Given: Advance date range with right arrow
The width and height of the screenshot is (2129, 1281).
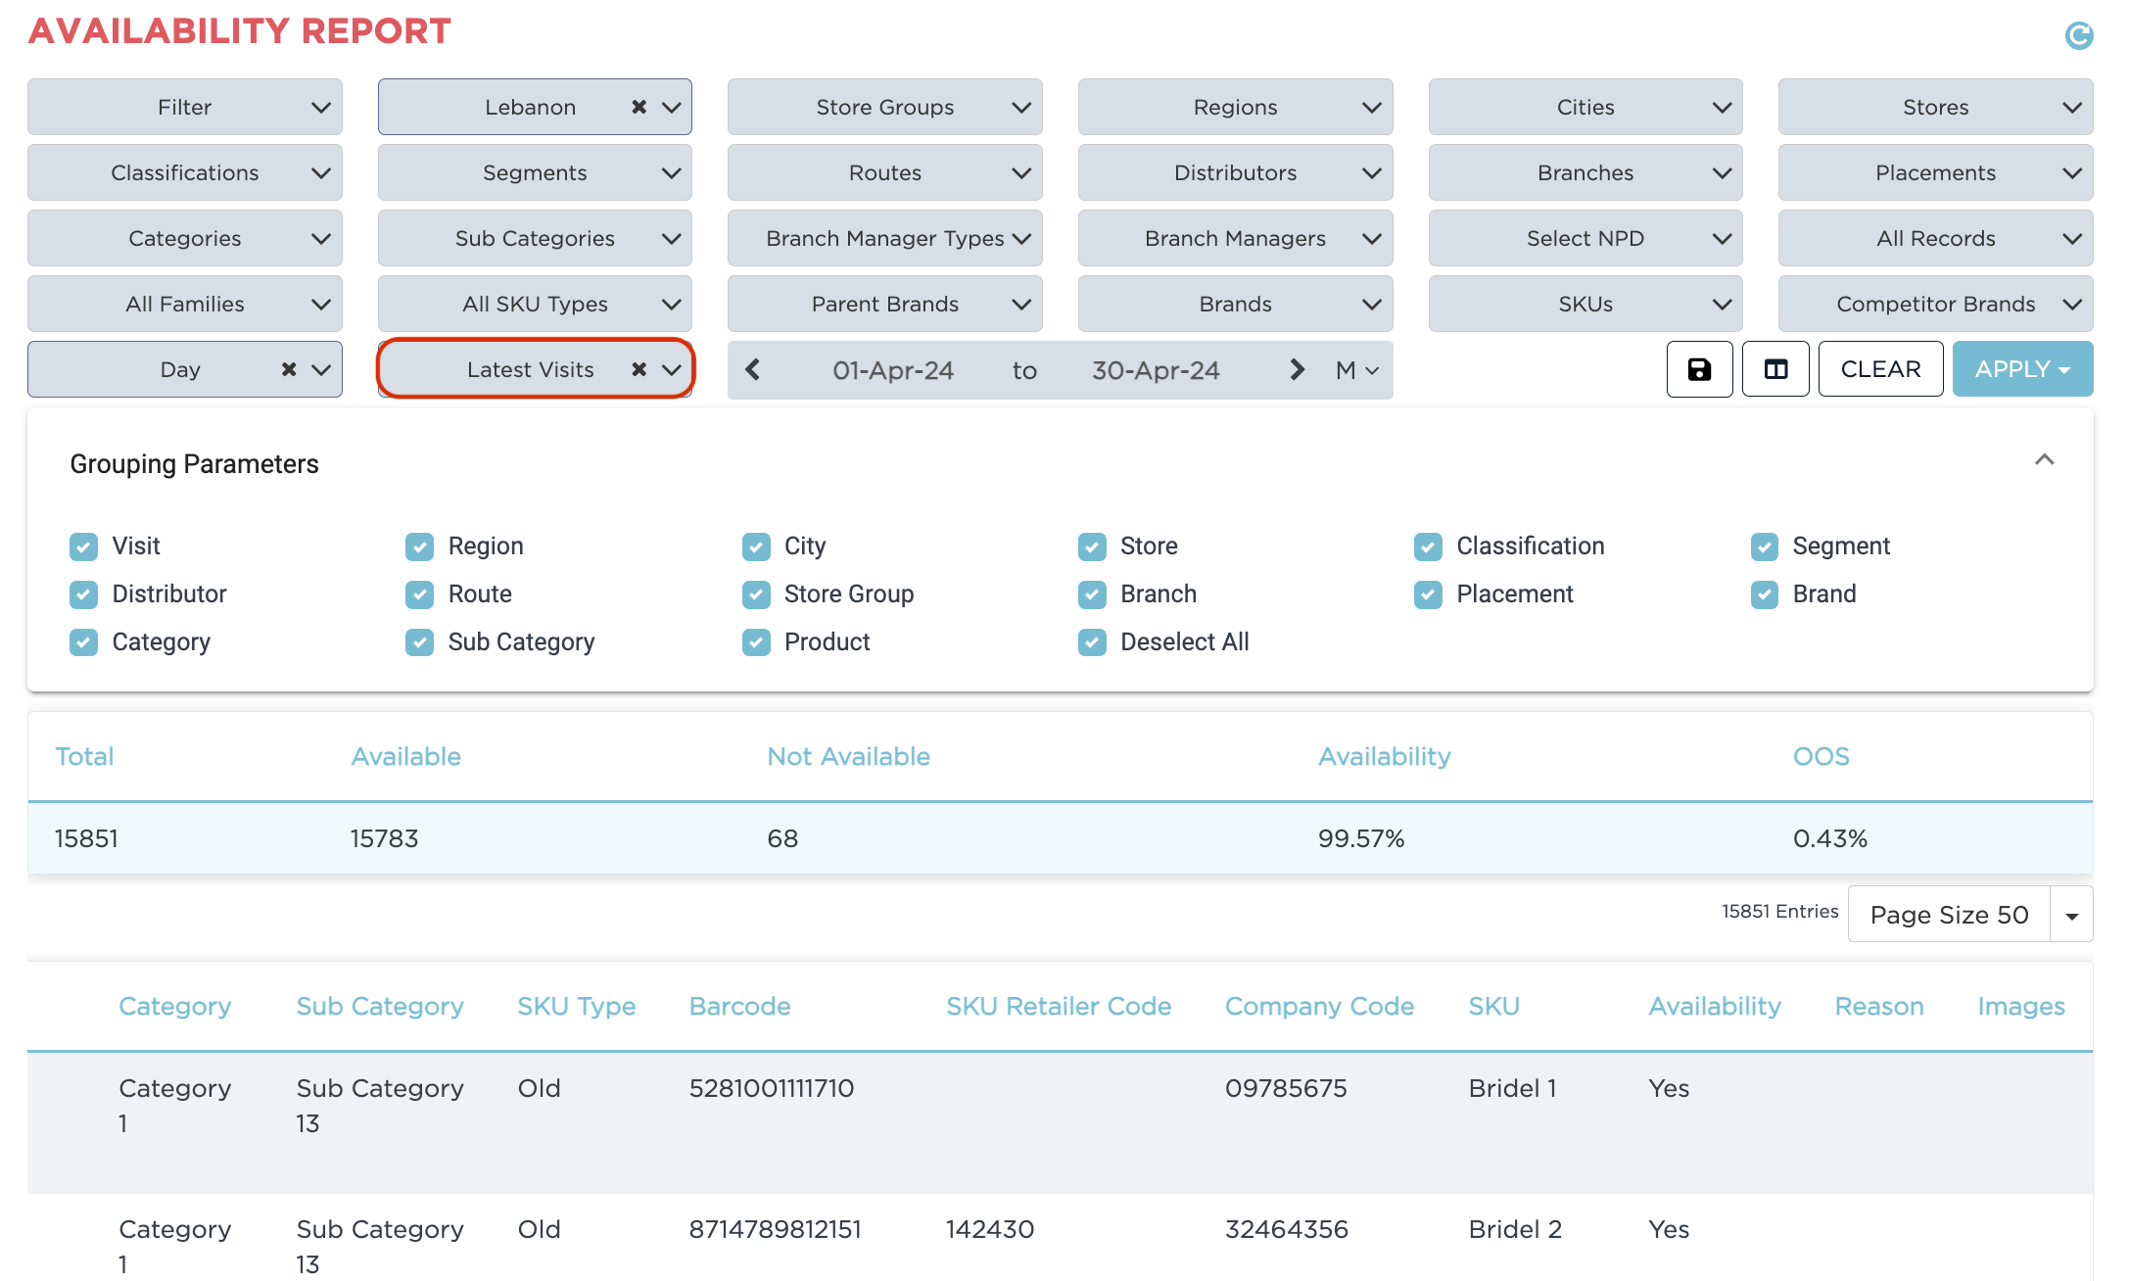Looking at the screenshot, I should click(1297, 369).
